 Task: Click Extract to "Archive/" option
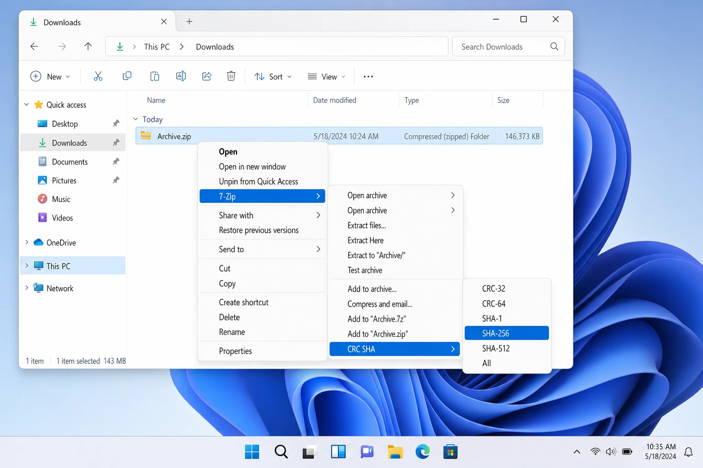pos(395,255)
